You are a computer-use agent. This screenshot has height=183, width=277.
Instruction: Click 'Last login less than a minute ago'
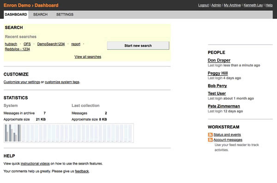click(x=234, y=65)
